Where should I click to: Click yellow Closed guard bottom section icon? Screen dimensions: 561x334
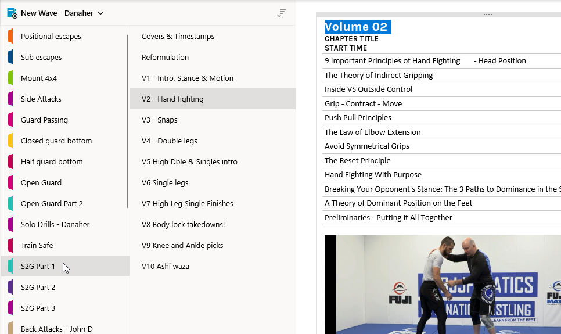pyautogui.click(x=10, y=141)
